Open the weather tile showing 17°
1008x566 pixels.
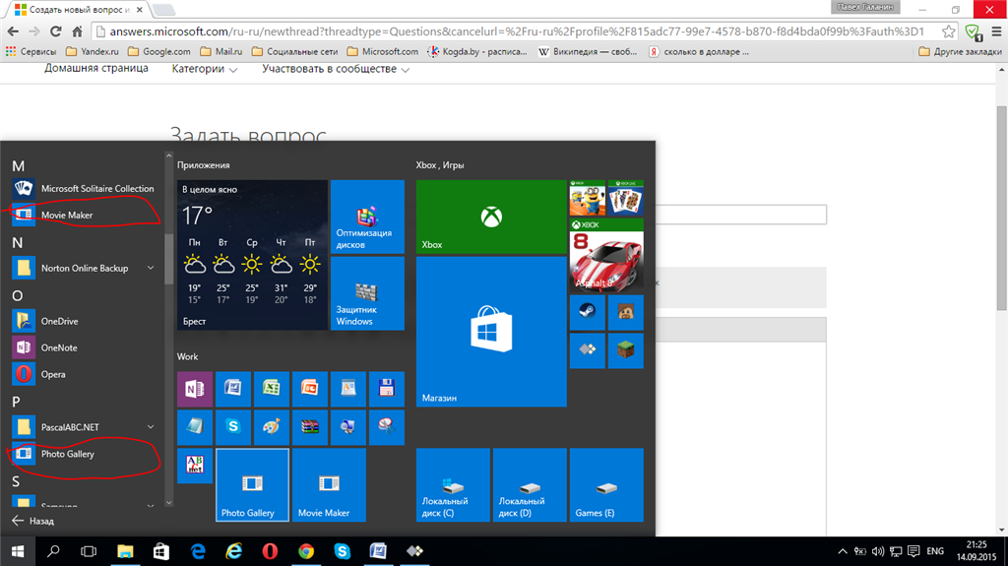click(252, 255)
